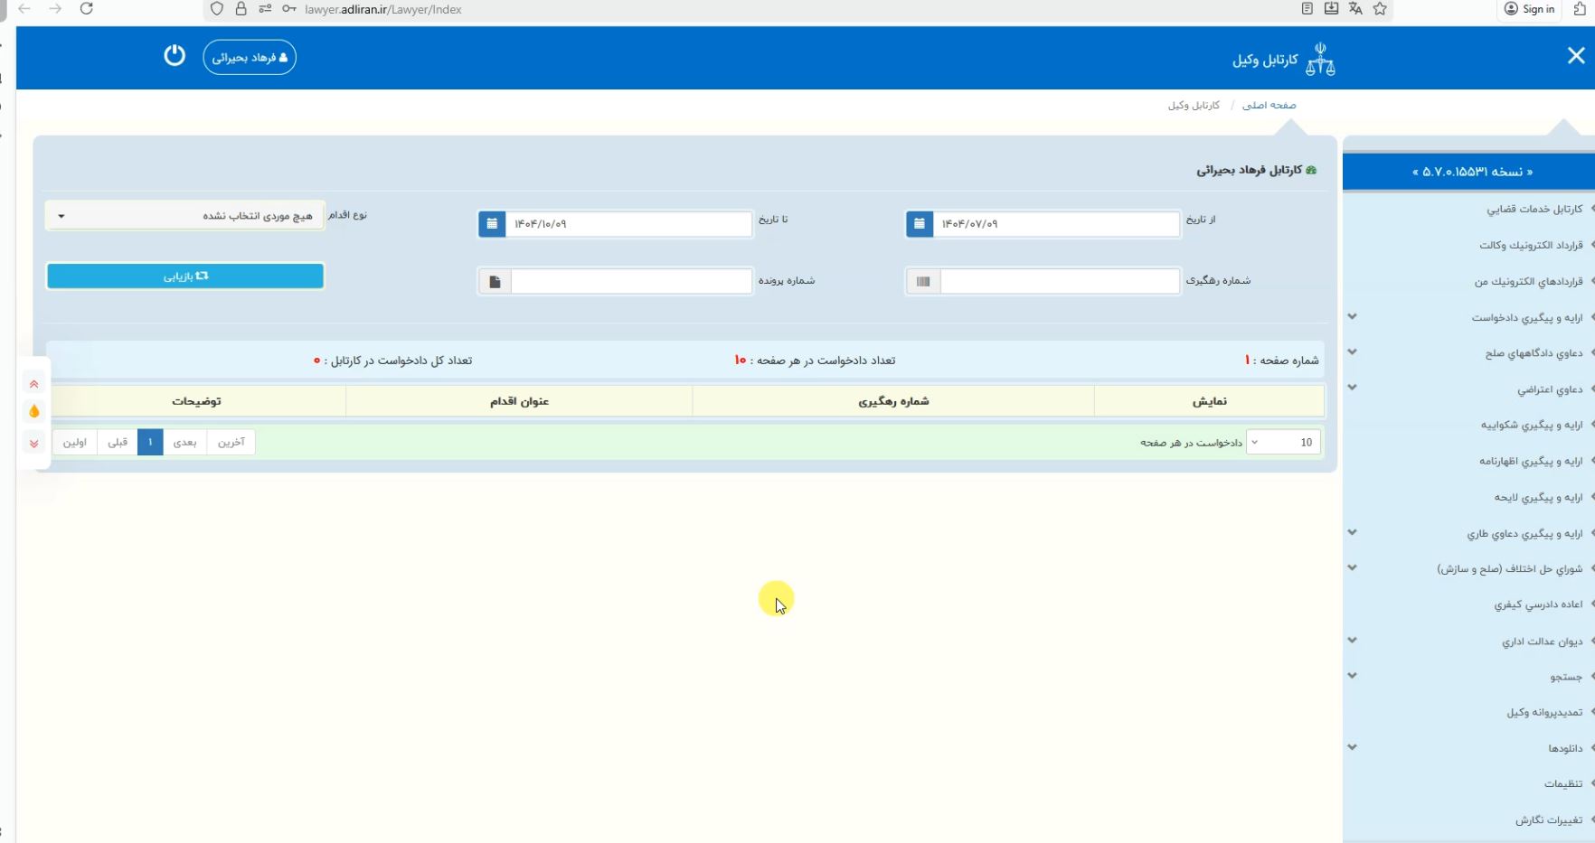Click the browser translate page icon
The image size is (1595, 843).
click(1355, 9)
